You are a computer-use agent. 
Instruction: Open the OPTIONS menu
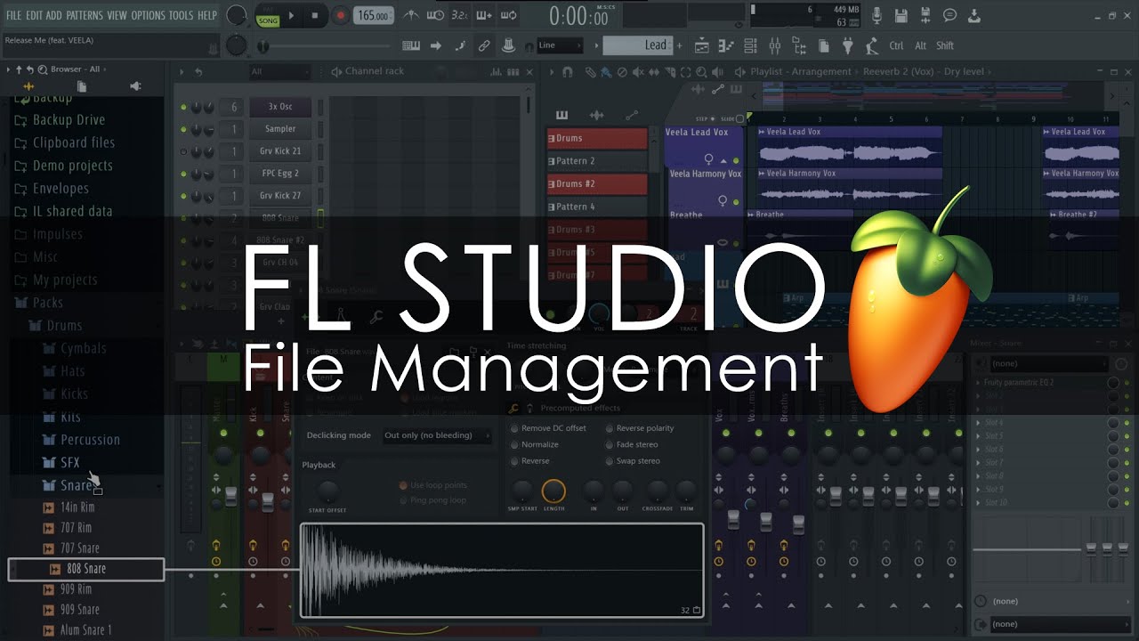pos(148,15)
